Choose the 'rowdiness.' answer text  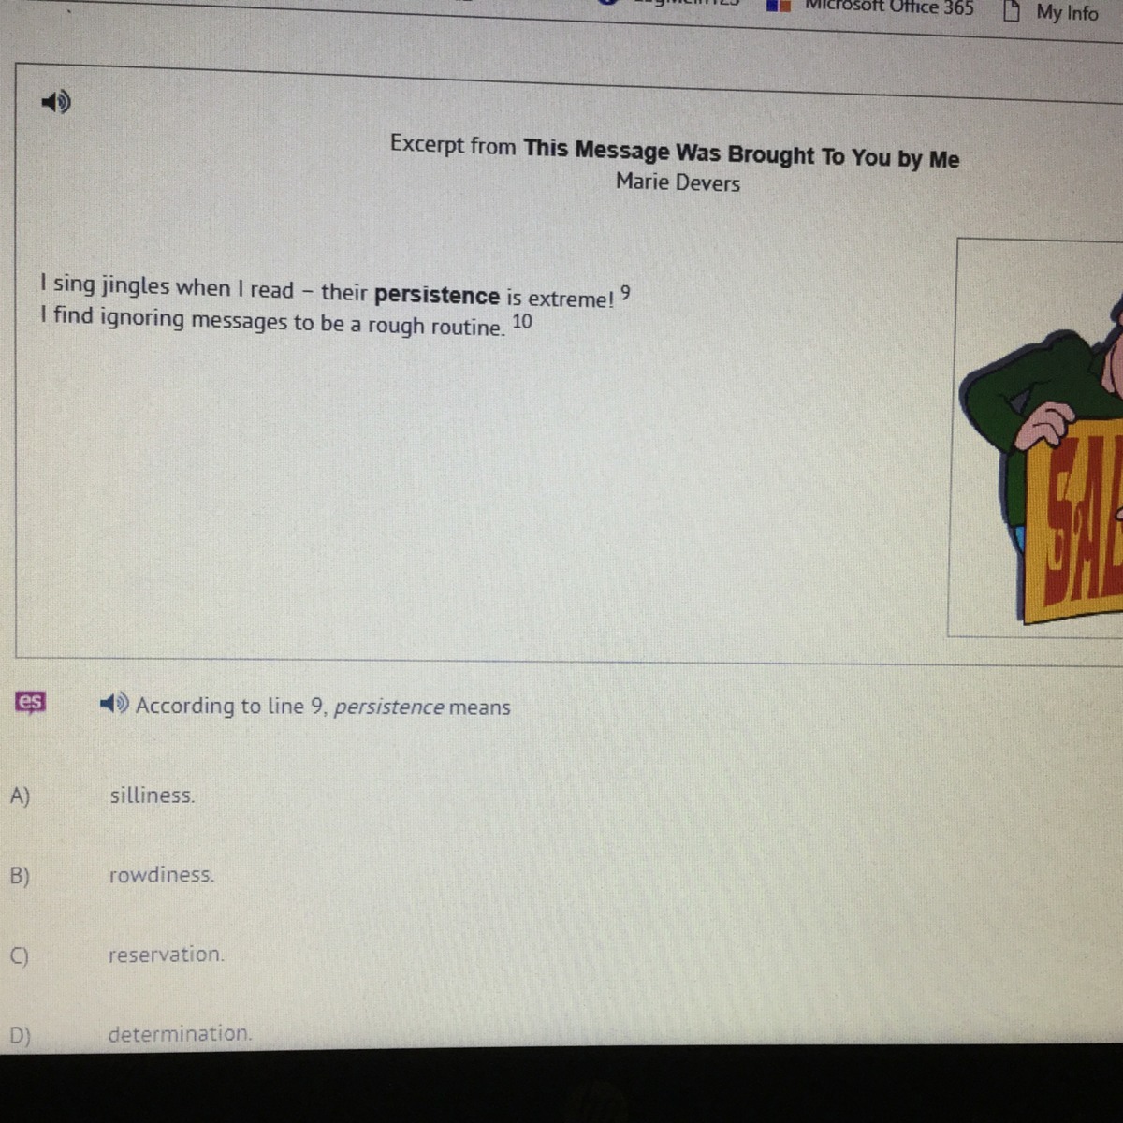tap(161, 875)
